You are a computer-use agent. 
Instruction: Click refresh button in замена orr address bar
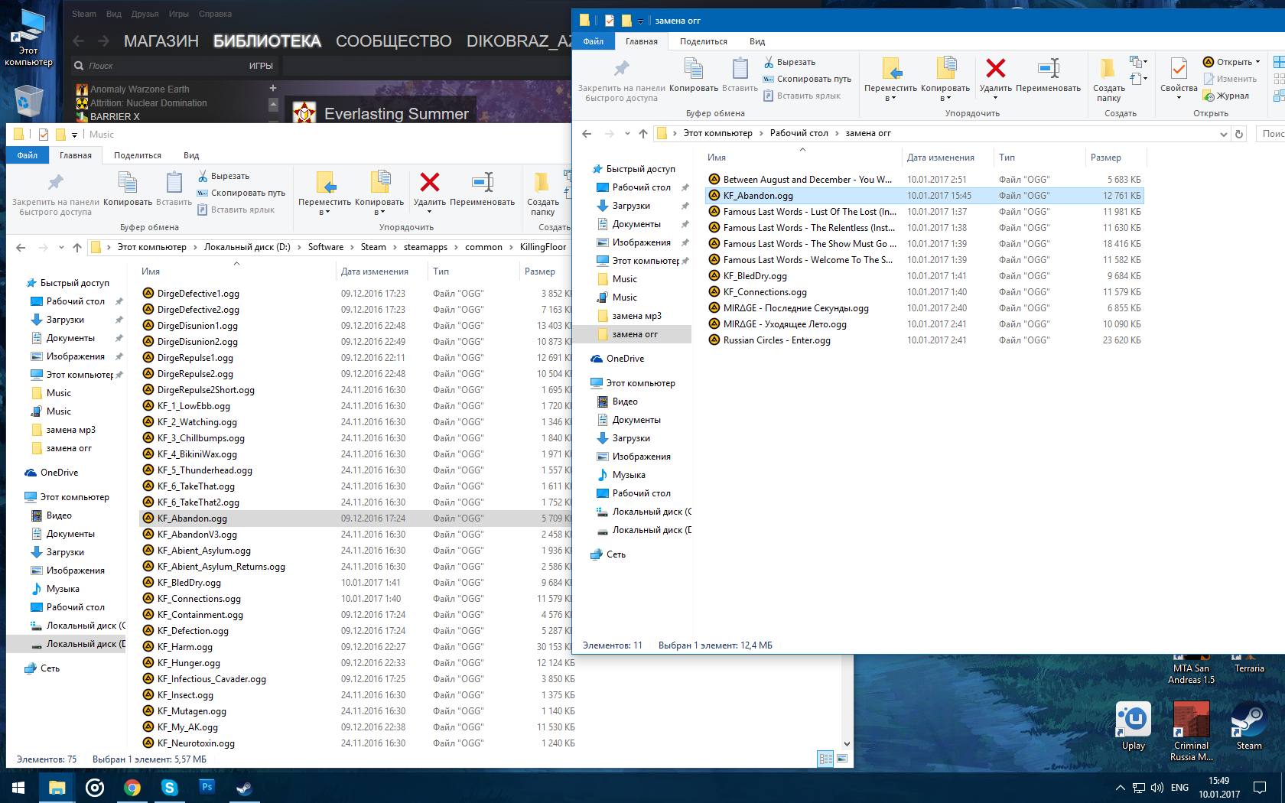(1239, 134)
